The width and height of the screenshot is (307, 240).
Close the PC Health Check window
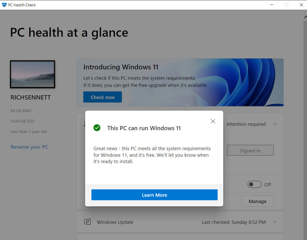[x=301, y=5]
